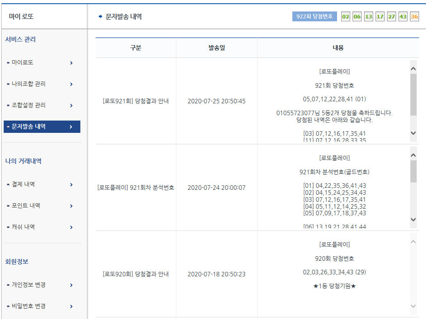Click chevron arrow next to 결제 내역
This screenshot has height=319, width=426.
(71, 185)
